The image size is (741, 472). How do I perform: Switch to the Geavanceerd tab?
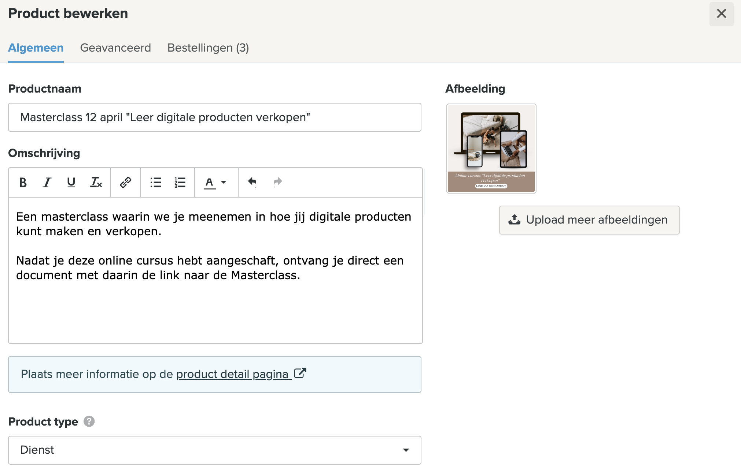tap(115, 48)
